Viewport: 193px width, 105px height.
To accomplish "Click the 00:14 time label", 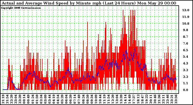I will (24, 99).
